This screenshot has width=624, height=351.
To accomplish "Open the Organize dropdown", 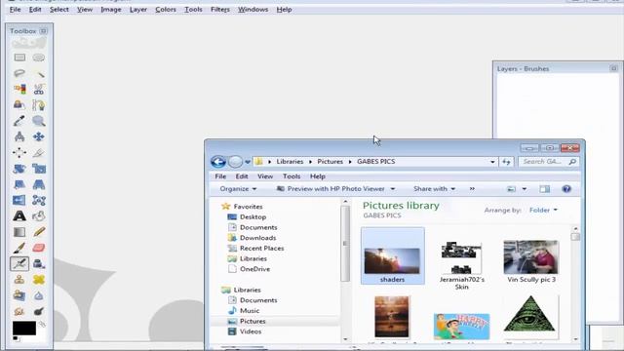I will pyautogui.click(x=238, y=189).
